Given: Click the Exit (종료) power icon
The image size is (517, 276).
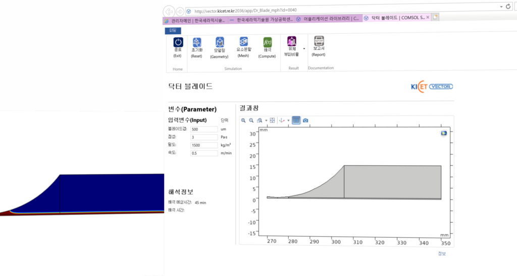Looking at the screenshot, I should click(x=177, y=42).
